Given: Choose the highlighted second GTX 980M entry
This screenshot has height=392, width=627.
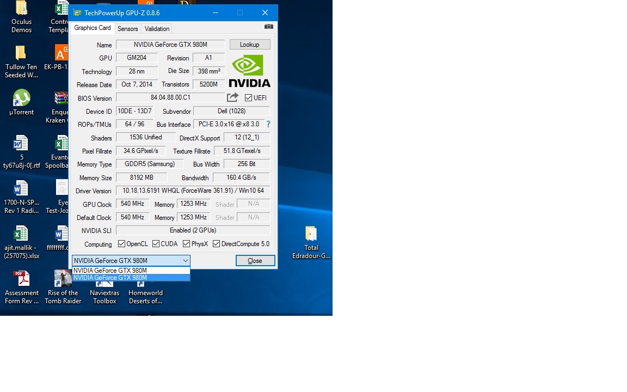Looking at the screenshot, I should click(131, 278).
